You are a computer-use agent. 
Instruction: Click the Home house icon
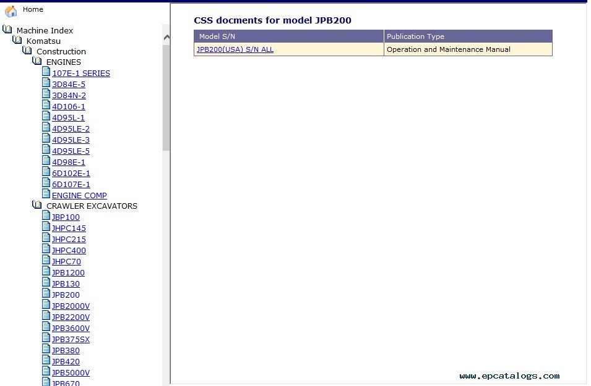[x=11, y=11]
